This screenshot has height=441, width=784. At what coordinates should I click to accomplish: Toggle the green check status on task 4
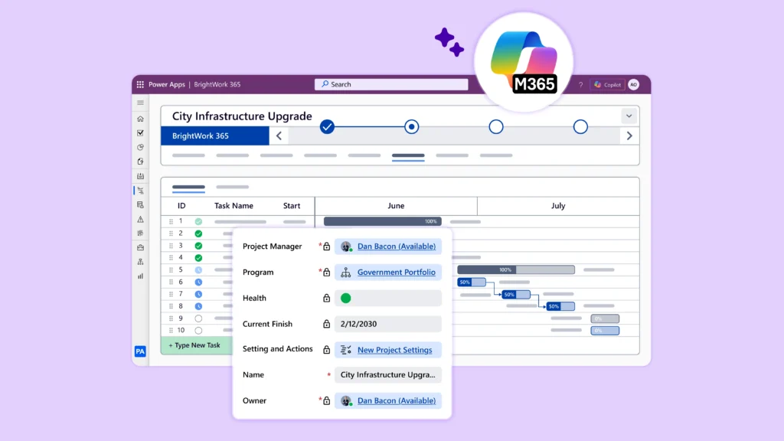point(198,258)
